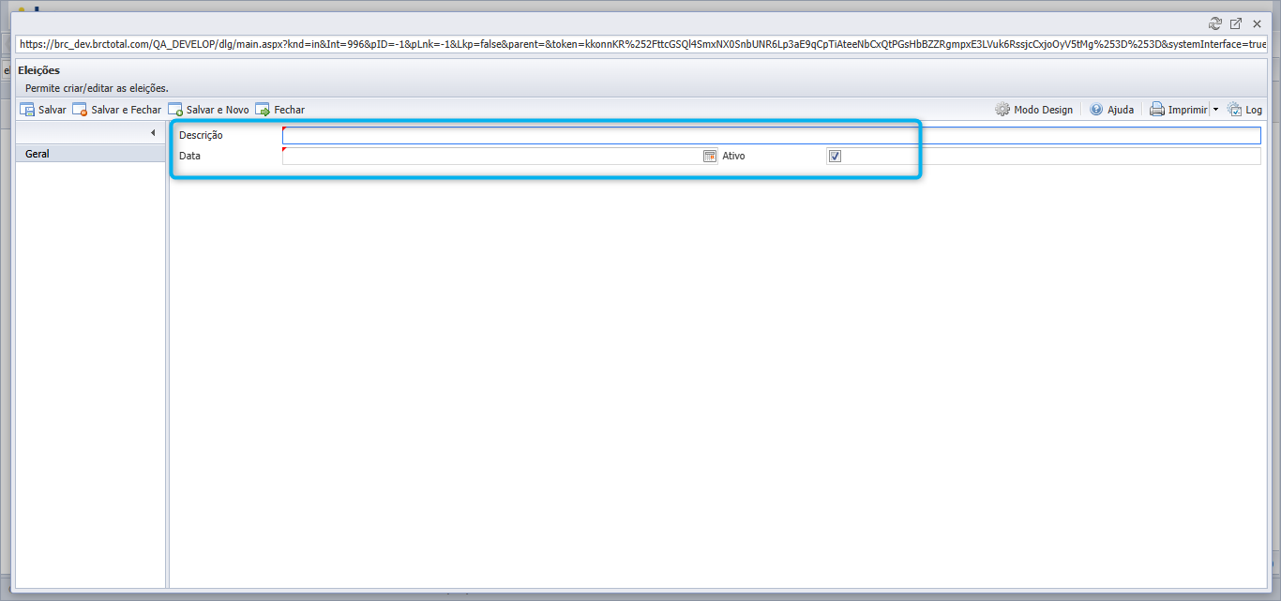Screen dimensions: 1281x601
Task: Collapse the left sidebar panel arrow
Action: [x=153, y=133]
